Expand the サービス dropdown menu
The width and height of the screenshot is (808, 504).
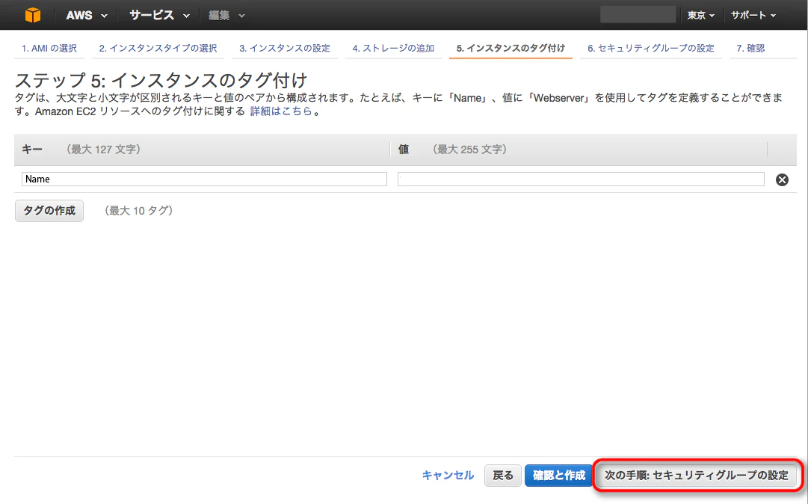[x=160, y=16]
